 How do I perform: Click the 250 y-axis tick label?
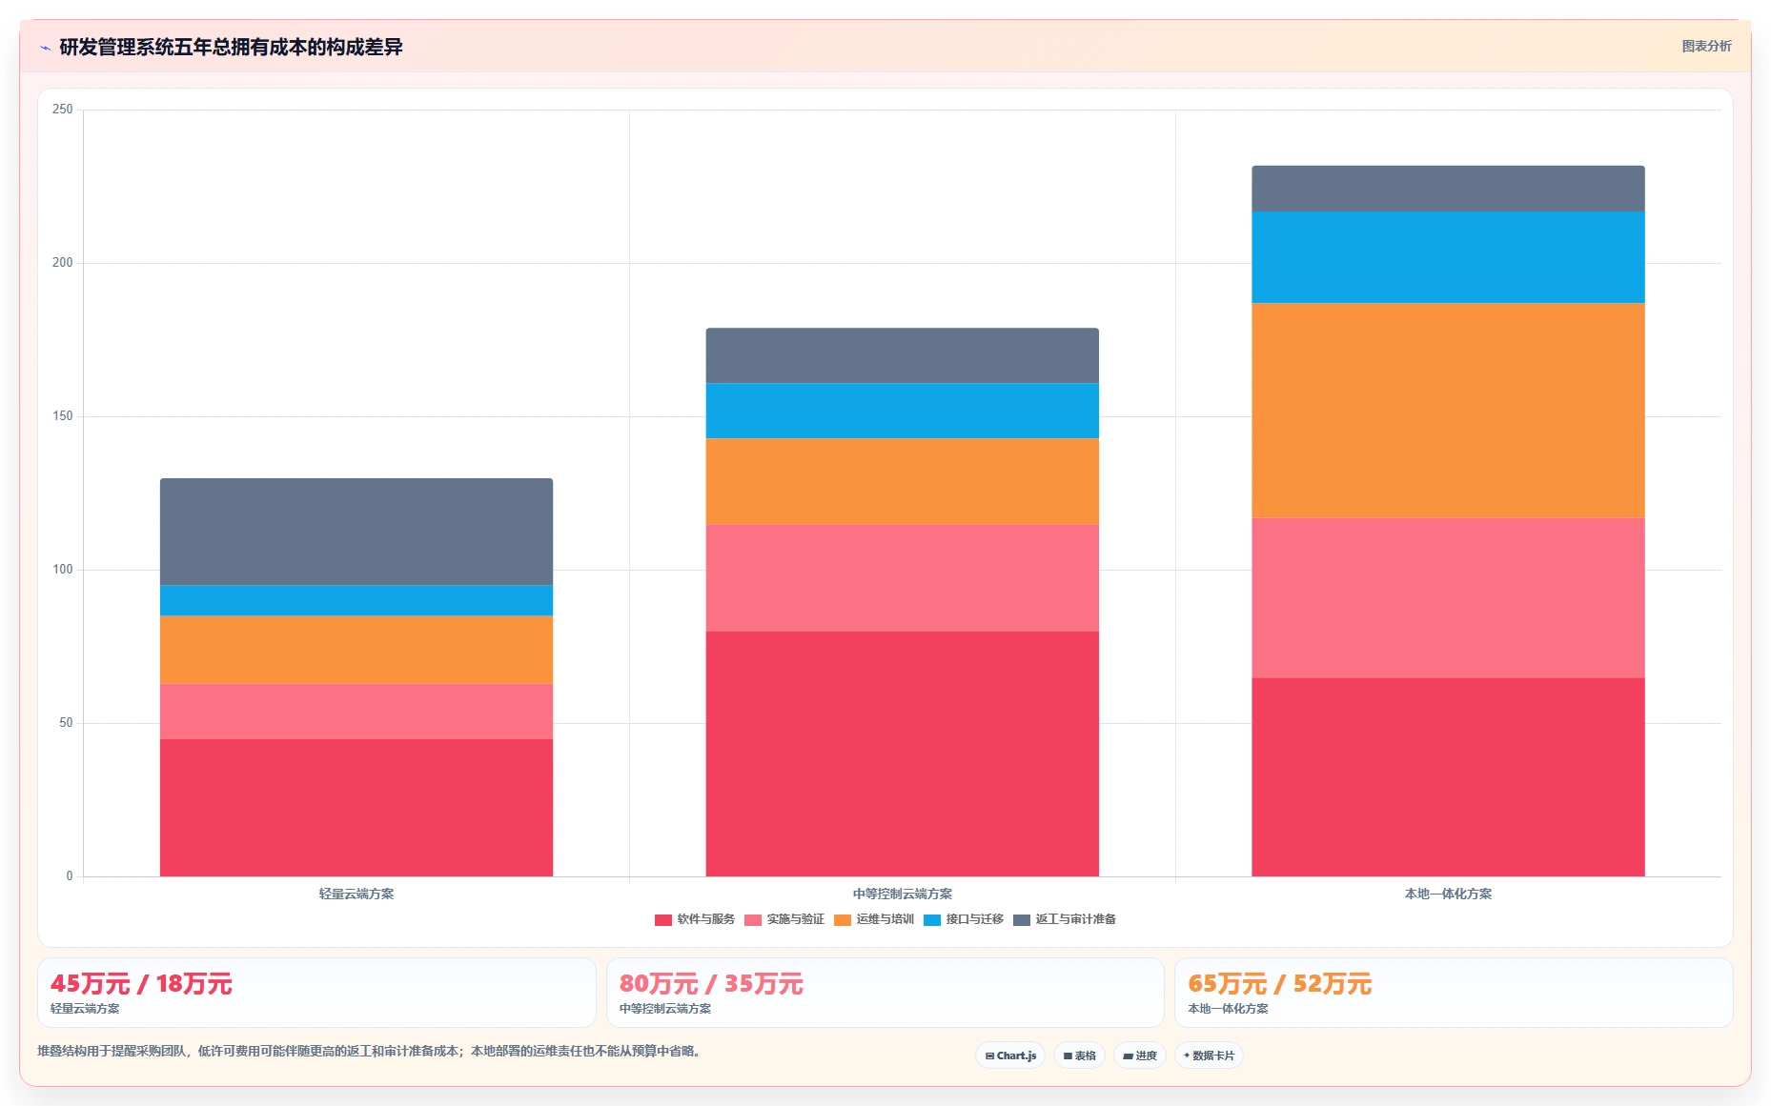click(x=63, y=110)
